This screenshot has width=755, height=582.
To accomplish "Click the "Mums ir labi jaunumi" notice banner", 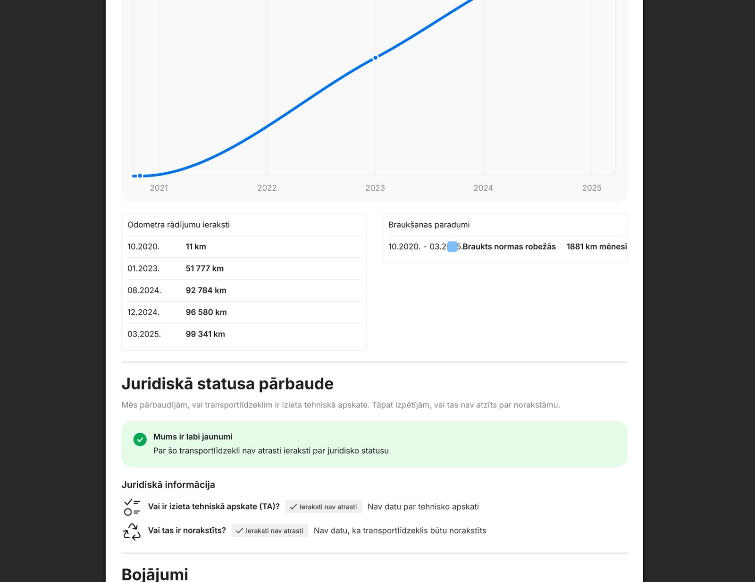I will [x=374, y=444].
